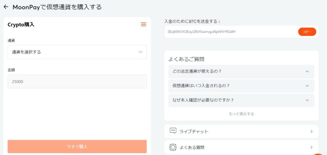Click the よくあるご質問 heading

[186, 59]
